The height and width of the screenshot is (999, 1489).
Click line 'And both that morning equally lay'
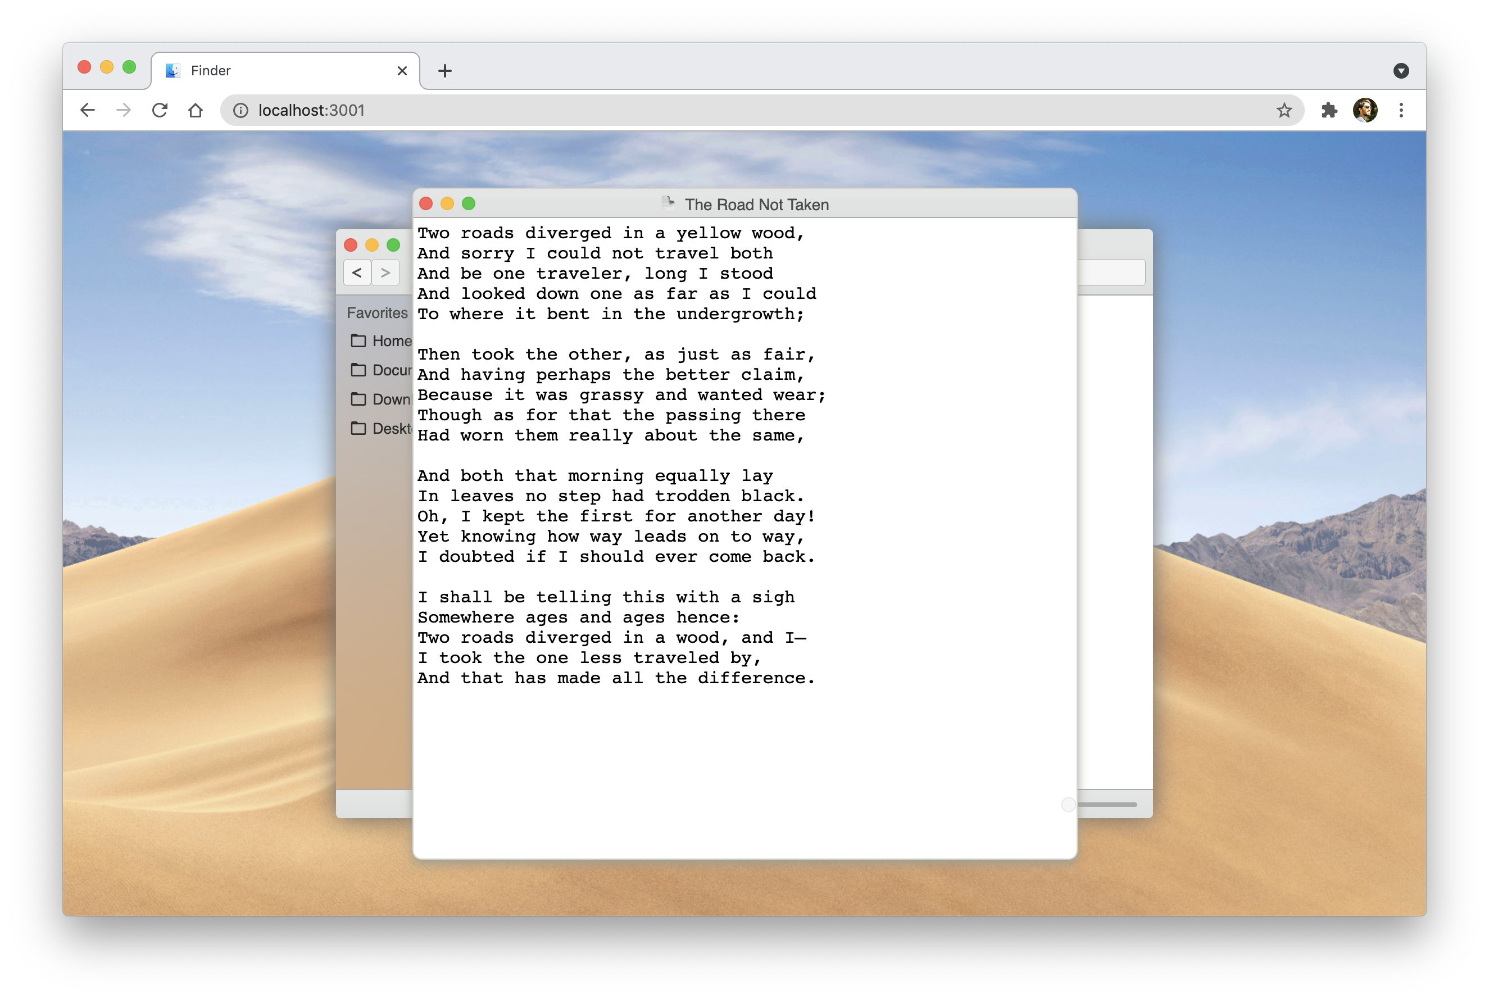[595, 476]
